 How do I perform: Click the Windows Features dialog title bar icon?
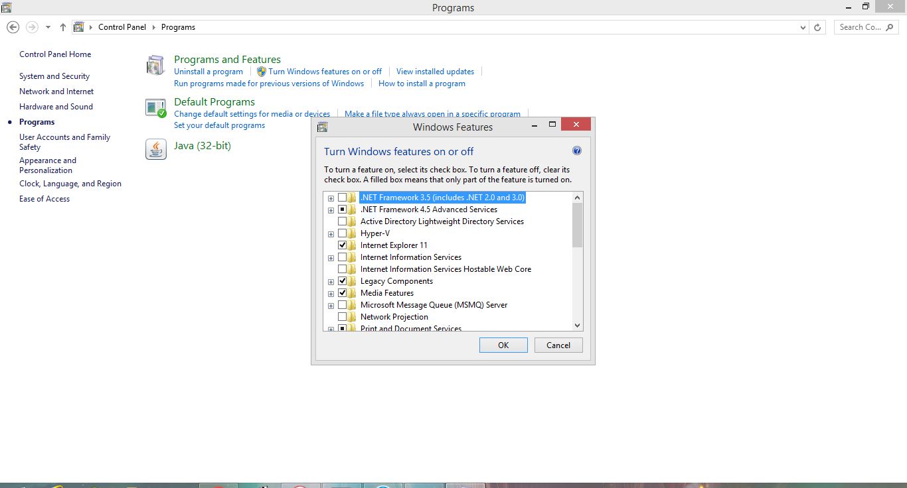point(322,127)
